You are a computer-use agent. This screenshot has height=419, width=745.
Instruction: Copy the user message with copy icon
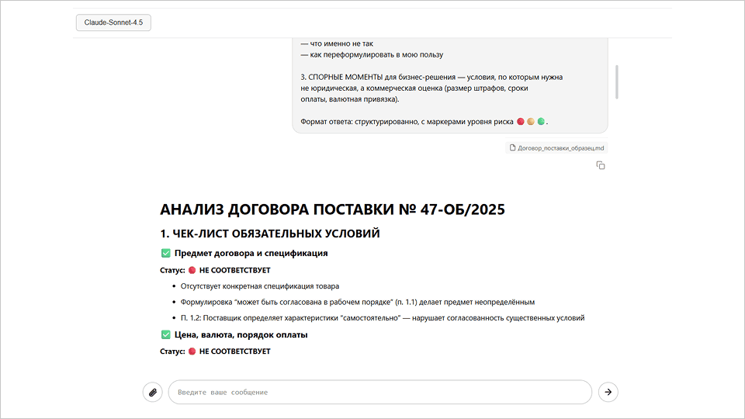(601, 165)
